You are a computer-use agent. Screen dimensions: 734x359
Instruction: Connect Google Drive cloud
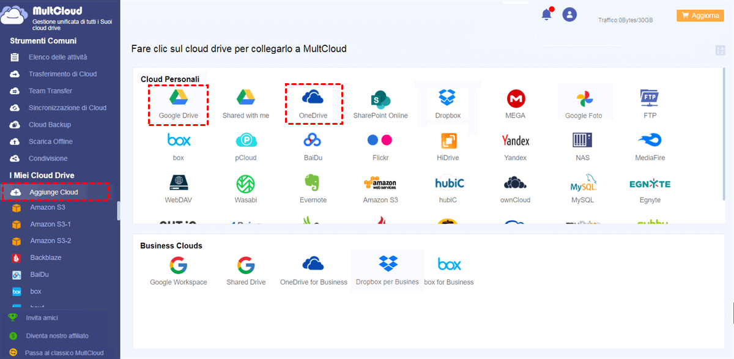pos(178,105)
